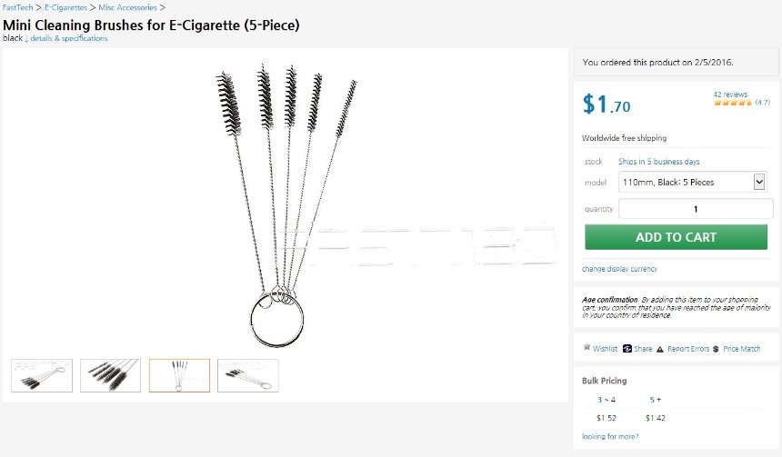This screenshot has width=782, height=457.
Task: Click the Price Match dollar icon
Action: click(x=717, y=348)
